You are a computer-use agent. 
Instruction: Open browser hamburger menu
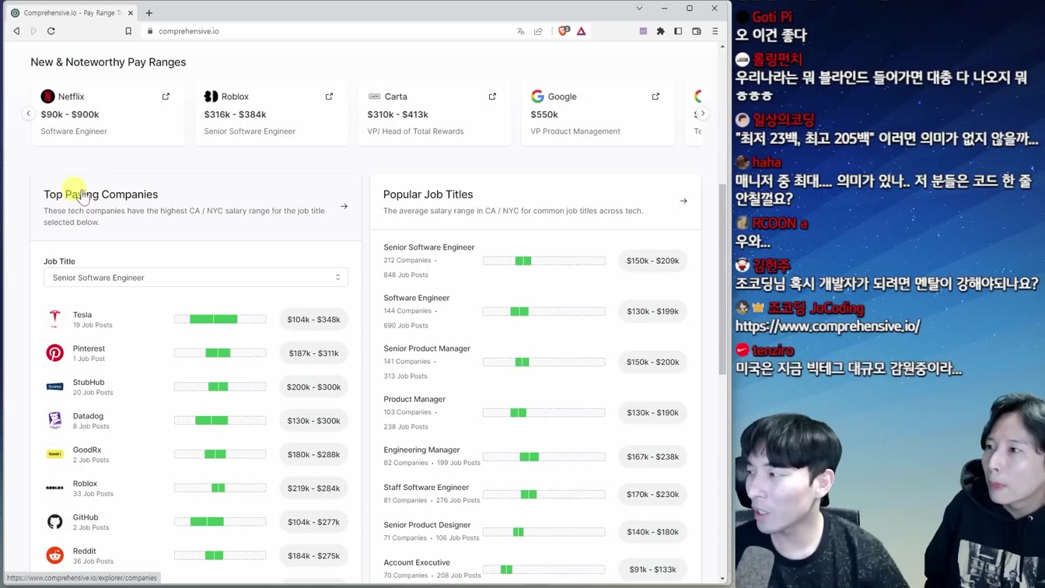[715, 31]
